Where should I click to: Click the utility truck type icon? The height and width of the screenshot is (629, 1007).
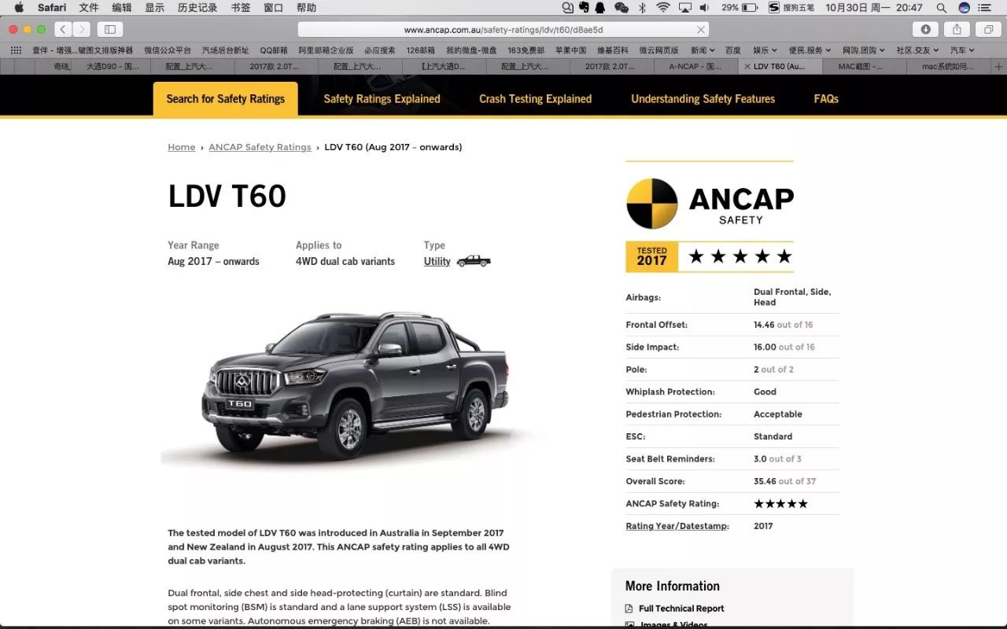point(474,261)
